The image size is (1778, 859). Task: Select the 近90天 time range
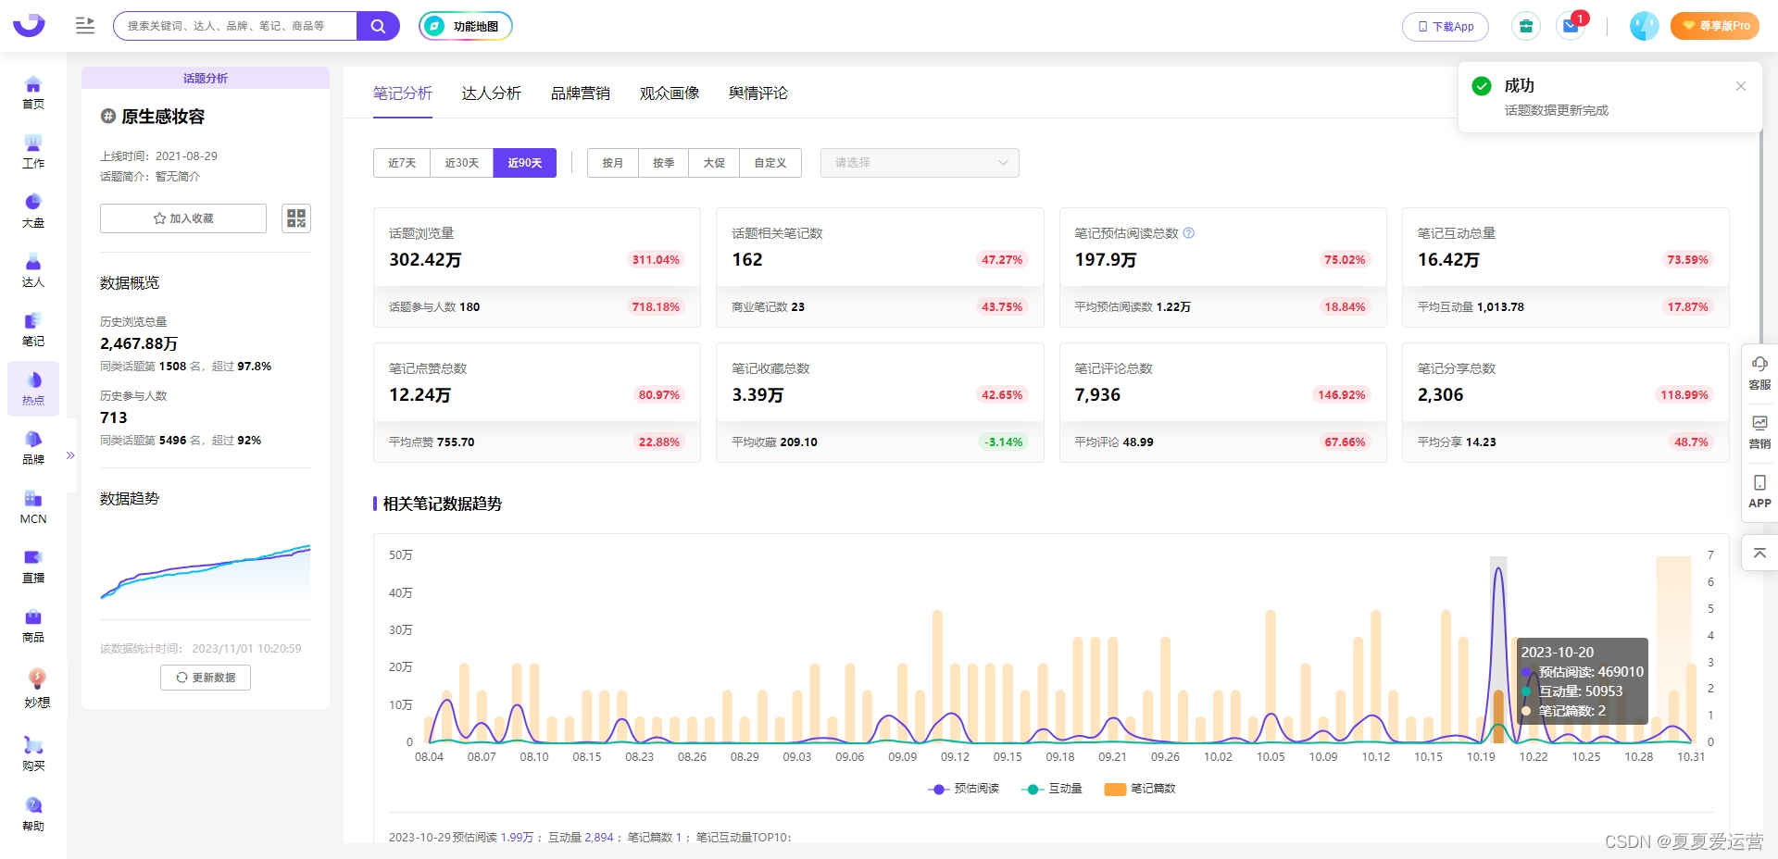pyautogui.click(x=525, y=163)
